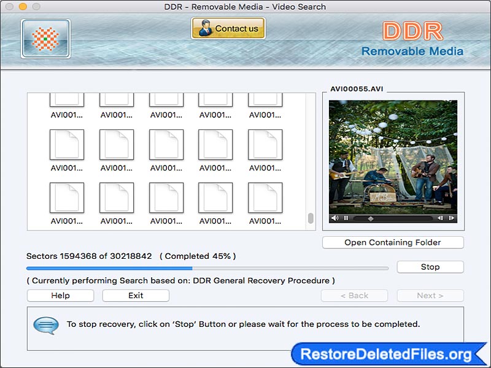Pause the AVI00055.AVI preview playback

[x=345, y=218]
